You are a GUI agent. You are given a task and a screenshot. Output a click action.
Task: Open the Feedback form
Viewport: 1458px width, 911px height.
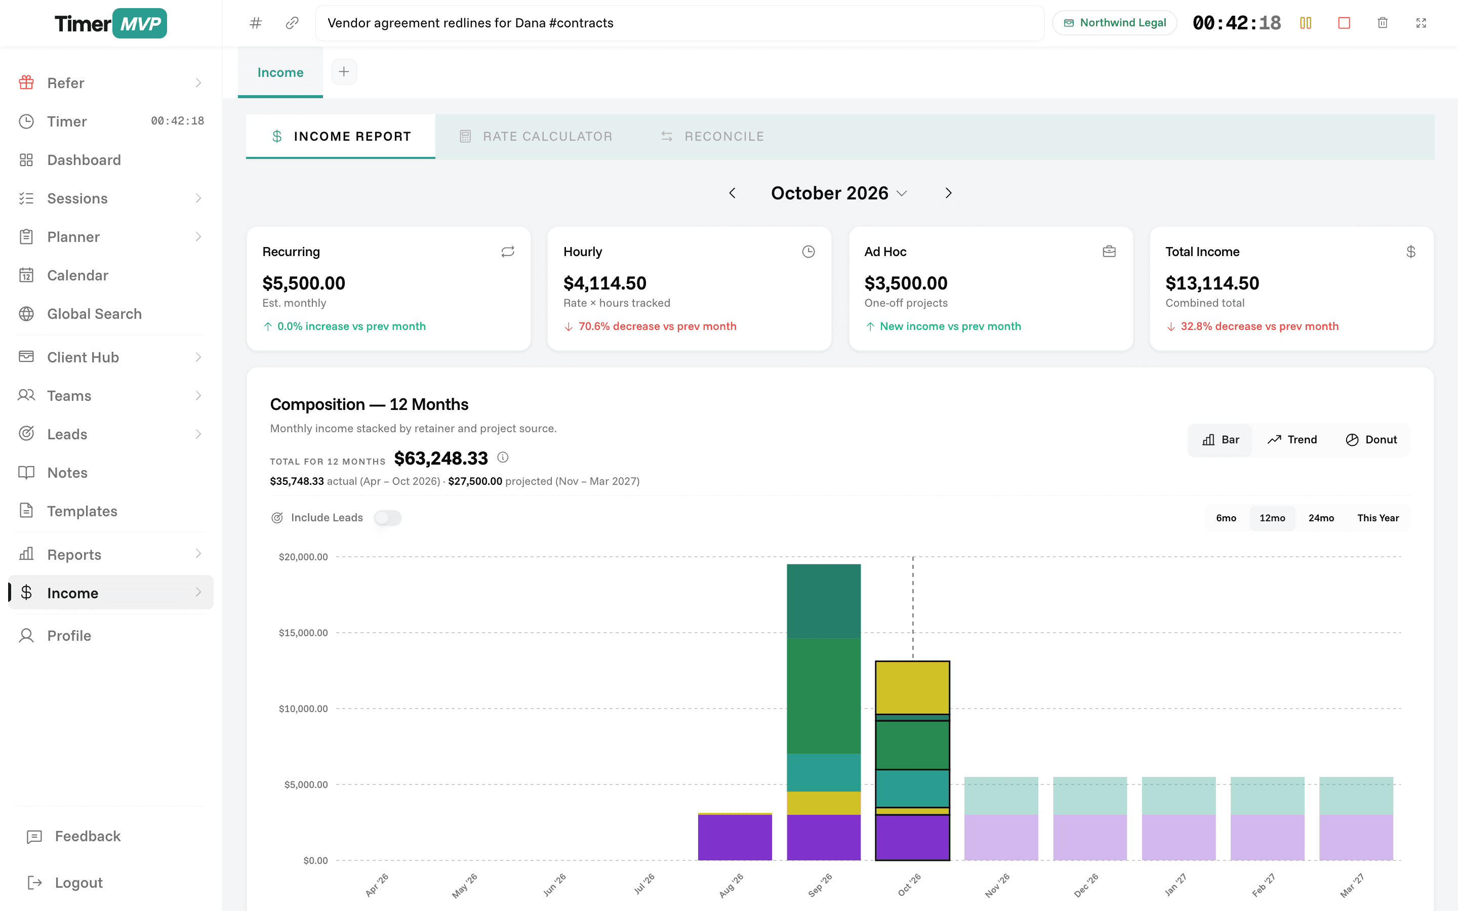click(x=111, y=836)
